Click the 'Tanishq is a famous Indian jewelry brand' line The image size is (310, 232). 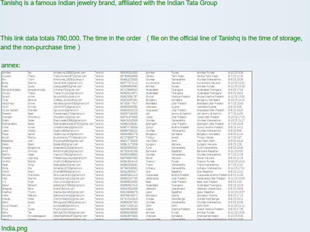[109, 3]
